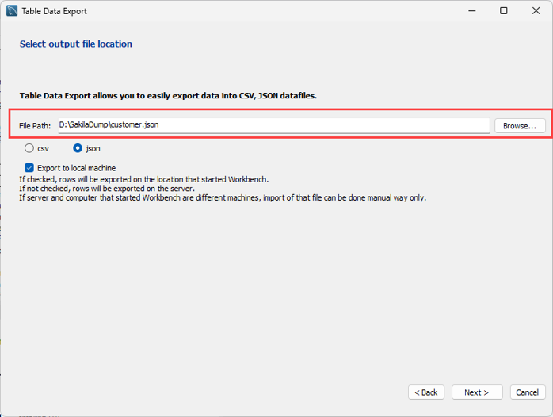
Task: Close the Table Data Export dialog
Action: point(536,11)
